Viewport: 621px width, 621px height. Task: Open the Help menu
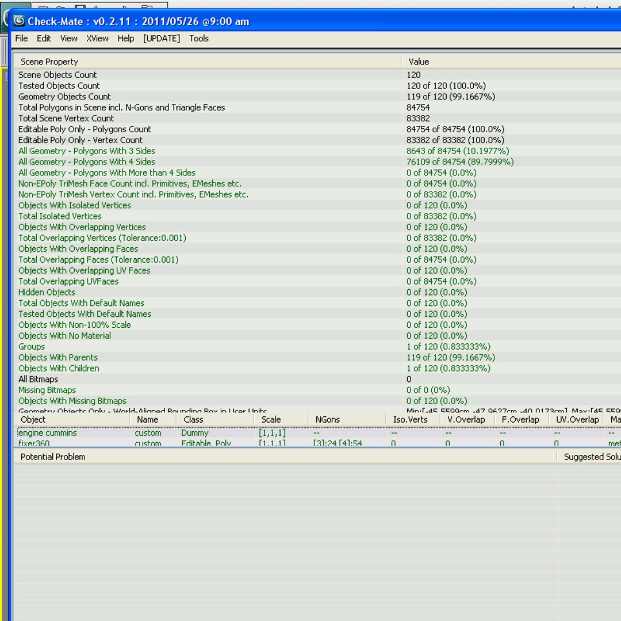coord(125,39)
